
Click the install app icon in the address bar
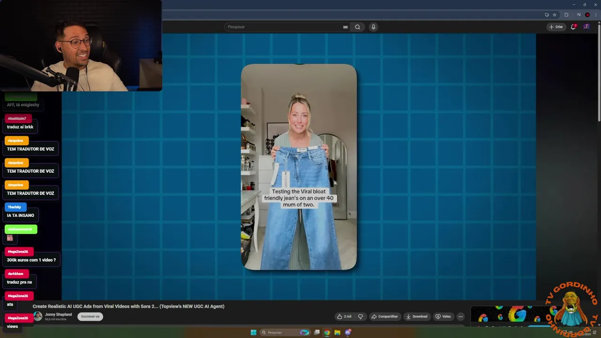[x=547, y=15]
